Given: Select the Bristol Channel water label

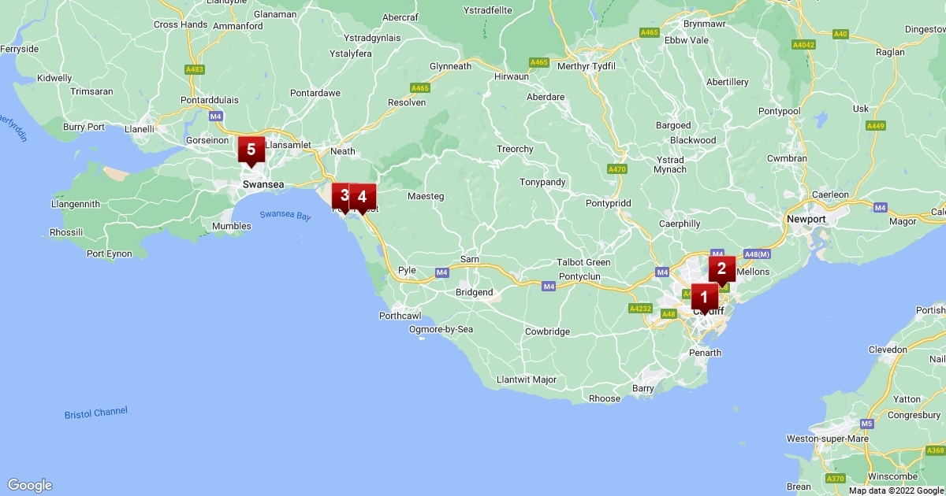Looking at the screenshot, I should (95, 413).
